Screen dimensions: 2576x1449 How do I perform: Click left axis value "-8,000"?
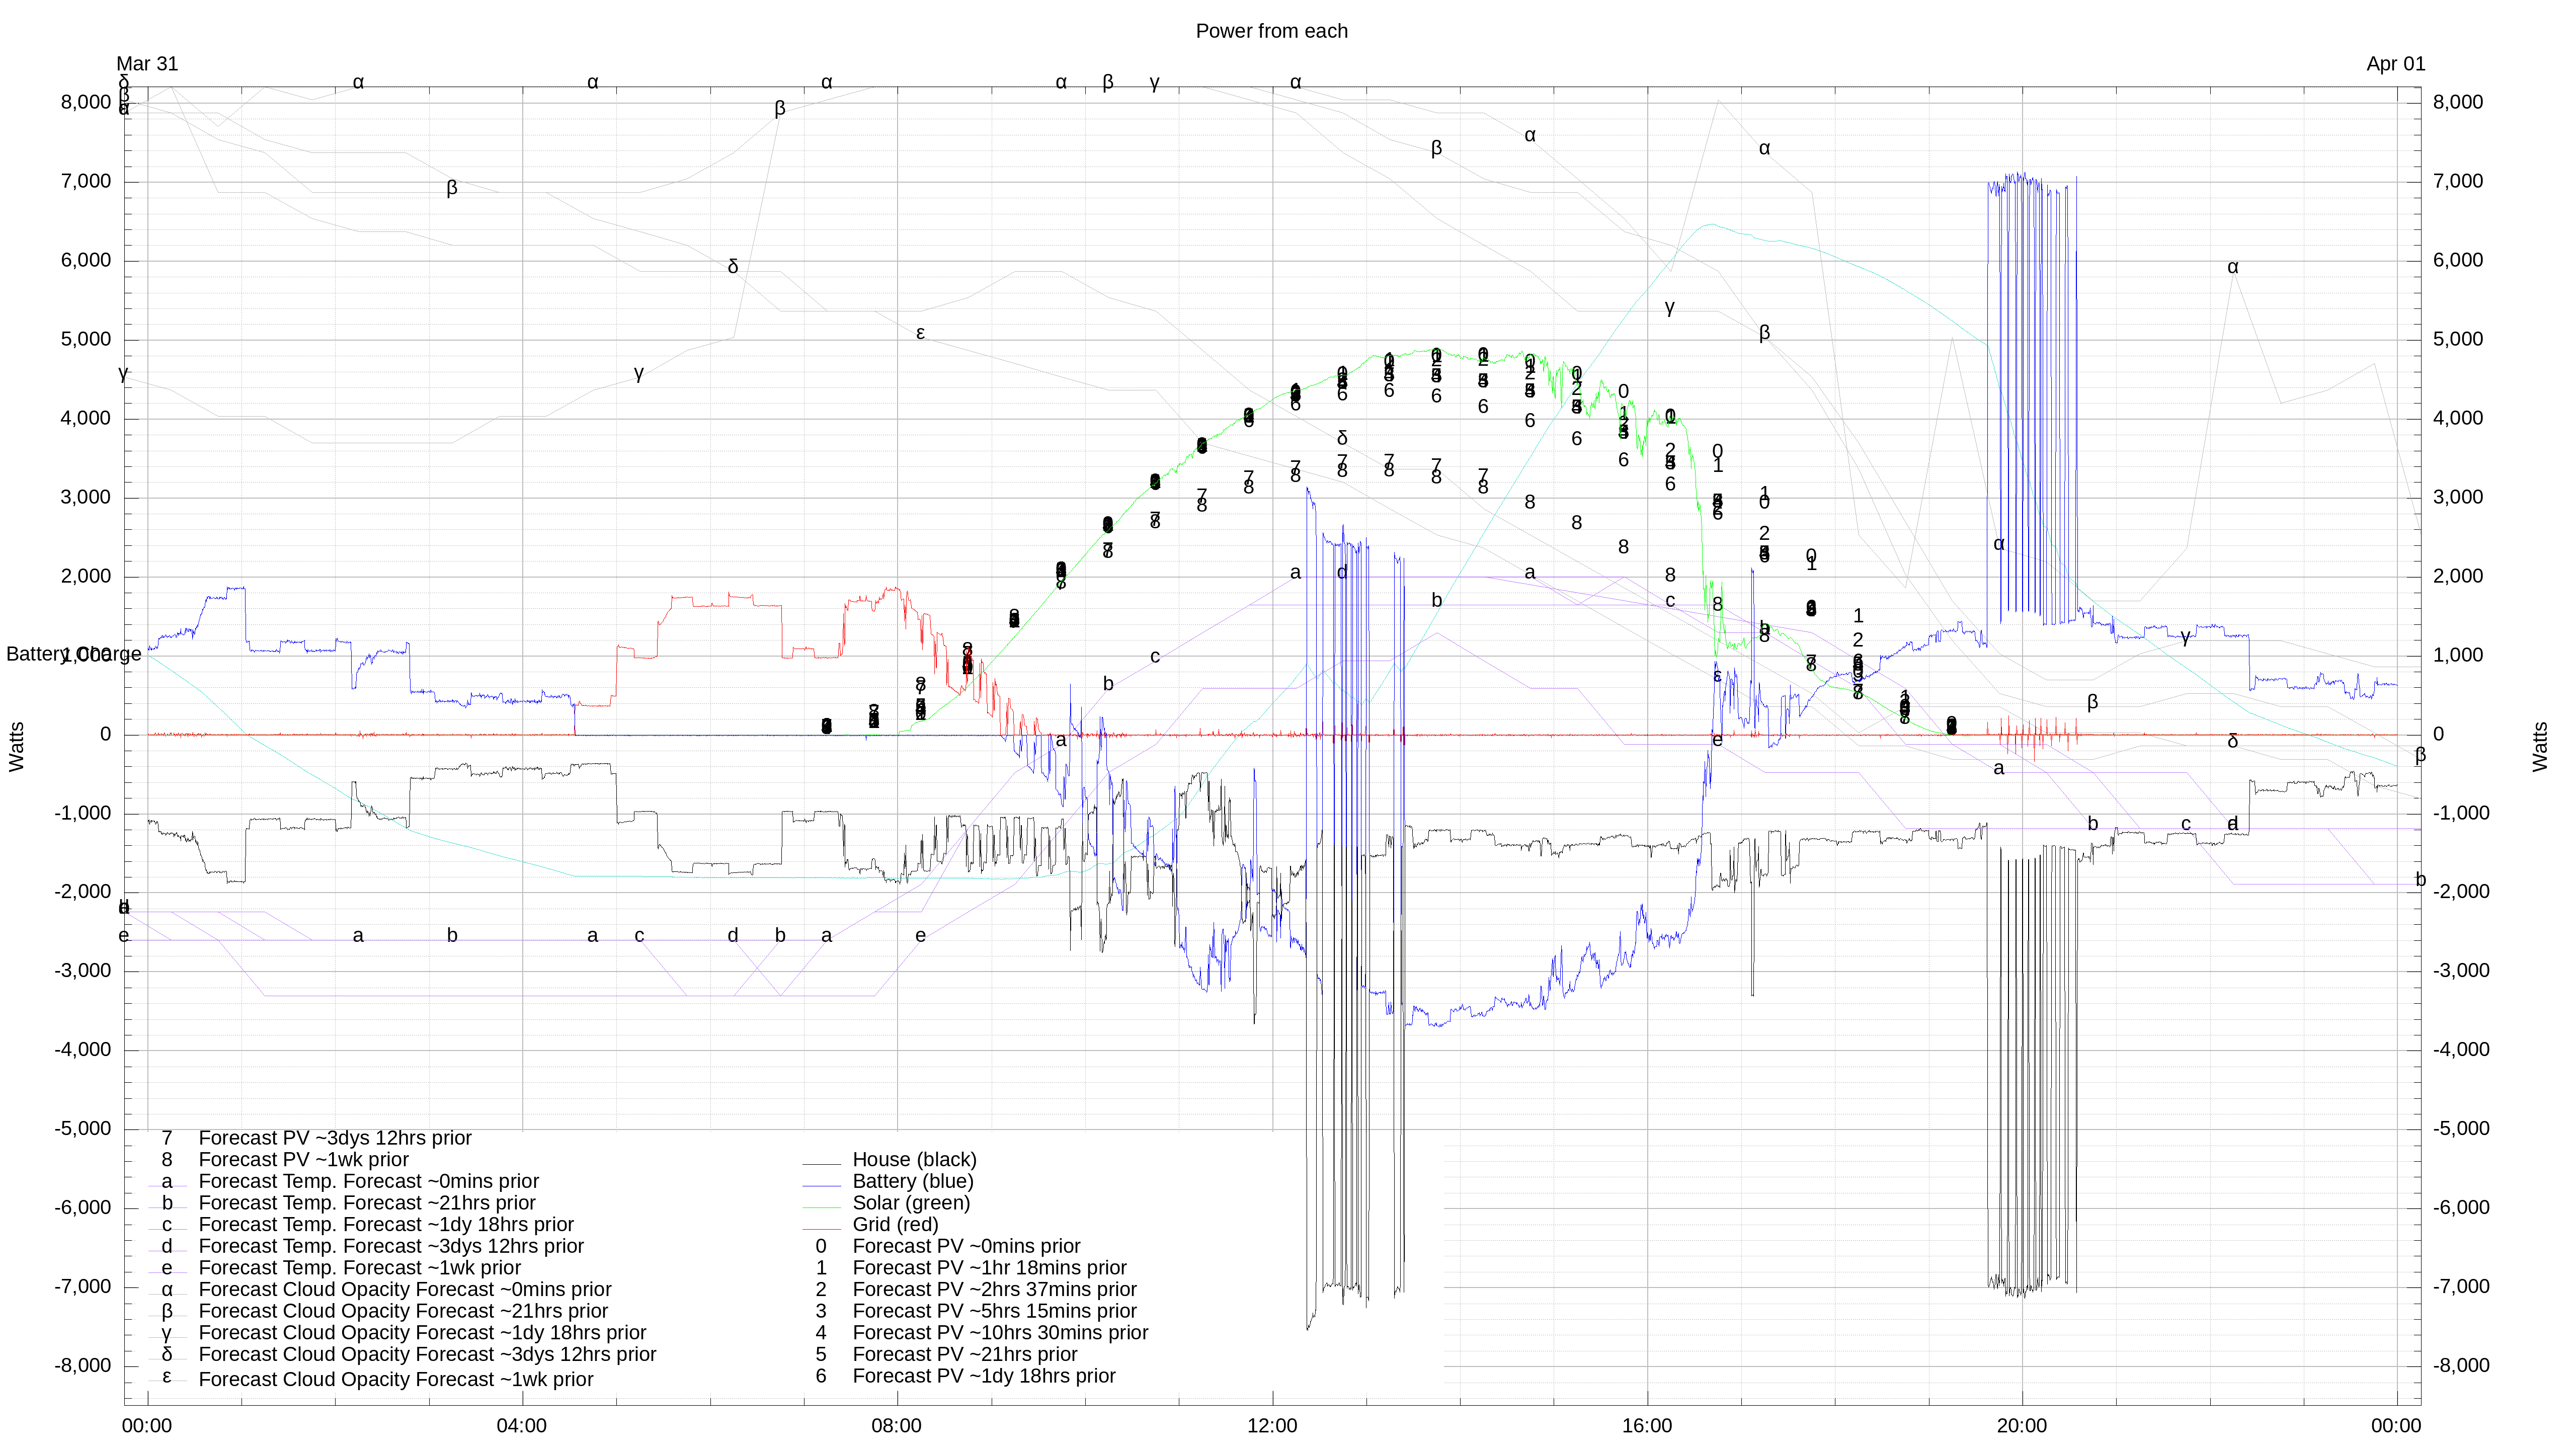click(82, 1365)
